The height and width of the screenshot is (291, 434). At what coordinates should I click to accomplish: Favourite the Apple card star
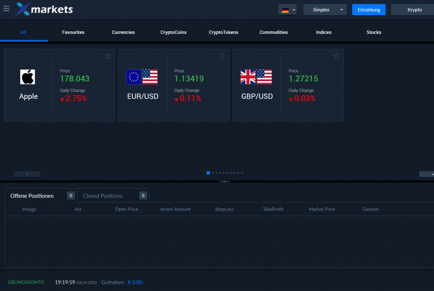pyautogui.click(x=108, y=56)
